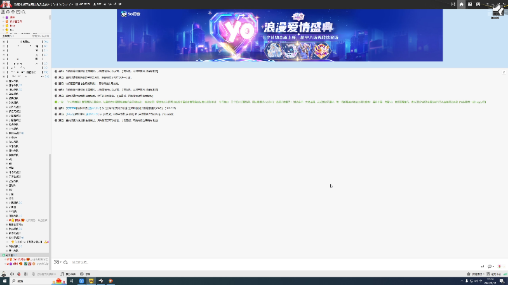Image resolution: width=508 pixels, height=285 pixels.
Task: Click the green announcement message in chat
Action: [x=271, y=102]
